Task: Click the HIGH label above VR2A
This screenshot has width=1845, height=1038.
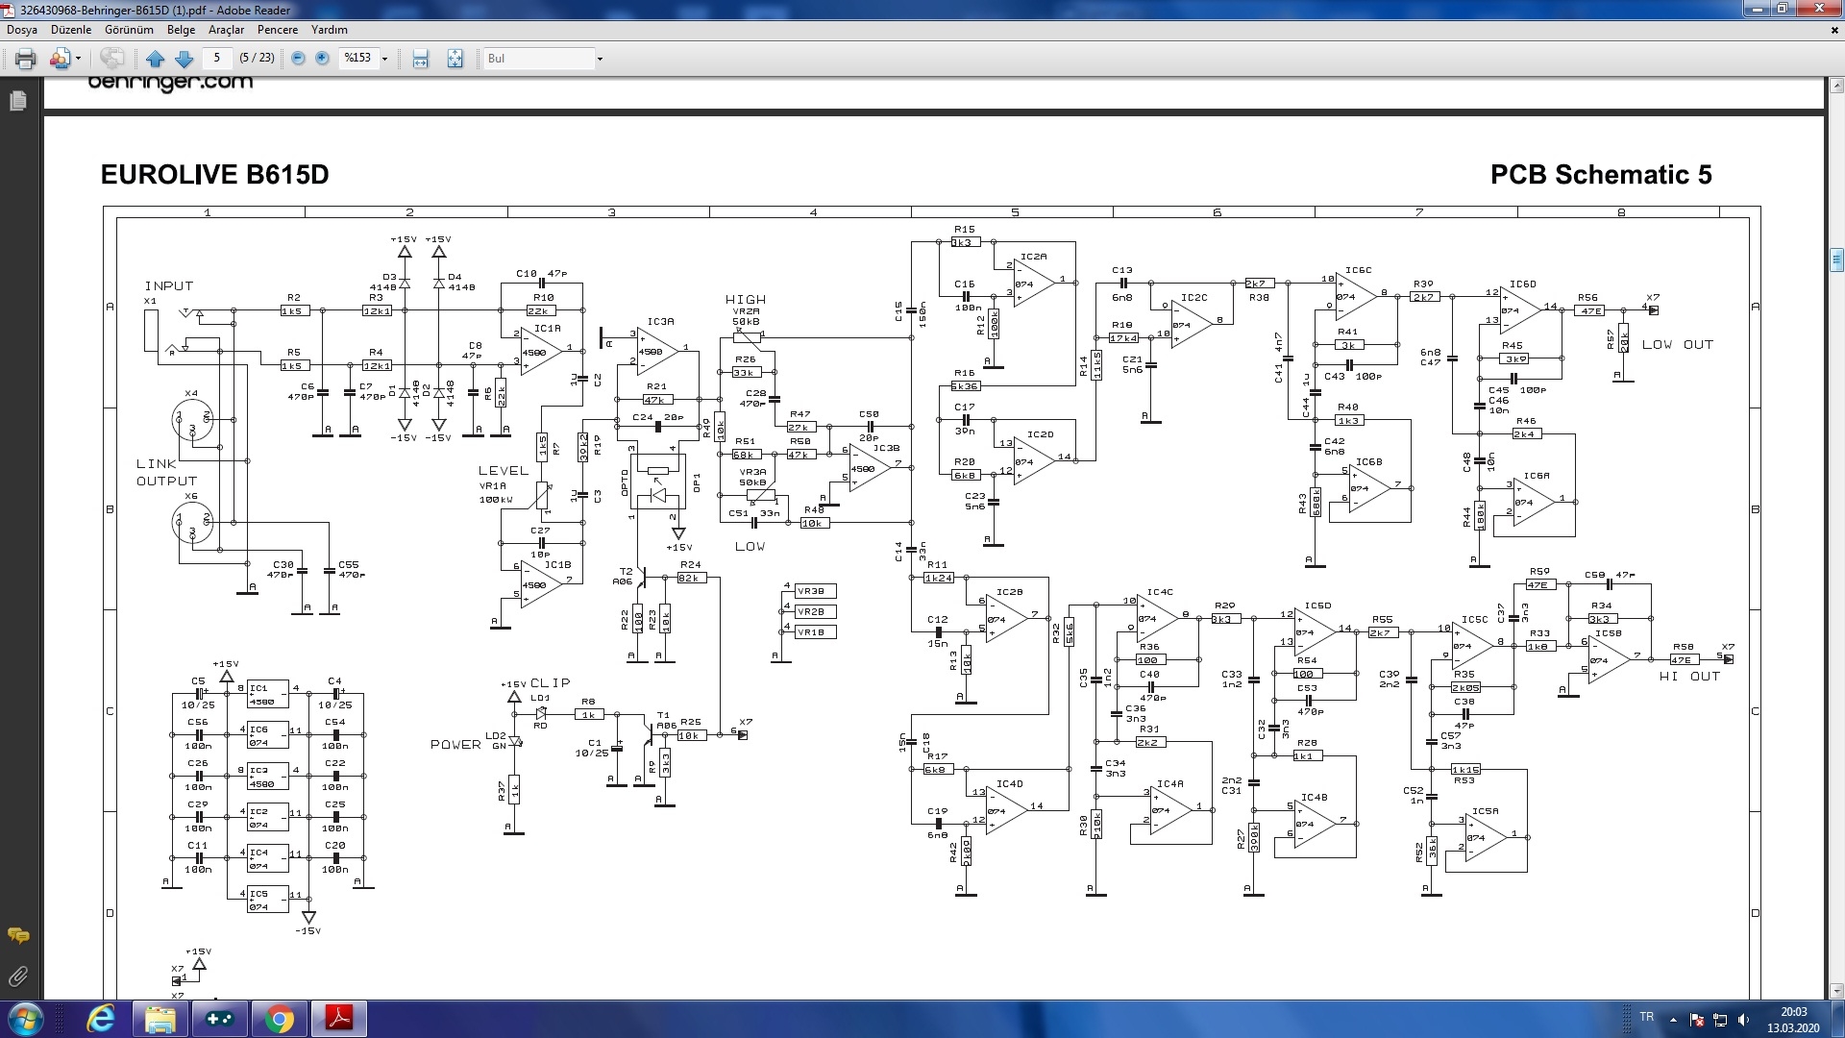Action: point(746,300)
